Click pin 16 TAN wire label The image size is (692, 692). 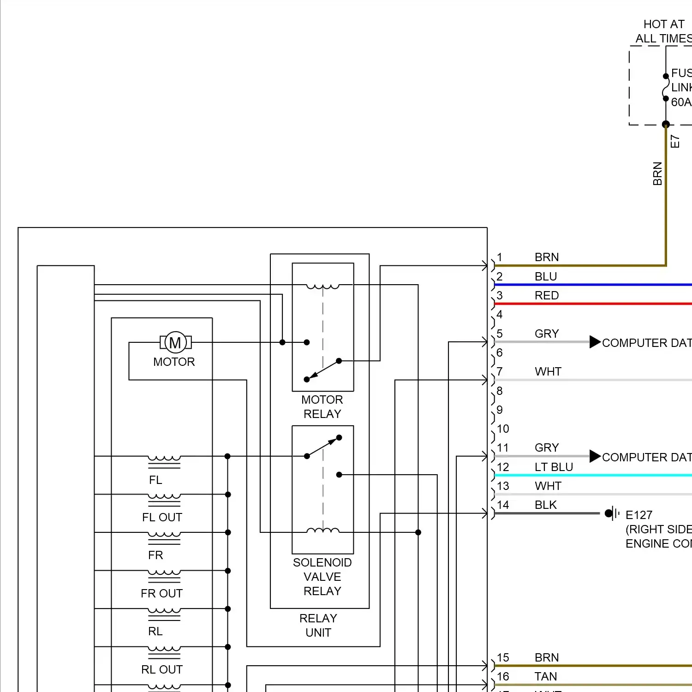click(x=546, y=676)
